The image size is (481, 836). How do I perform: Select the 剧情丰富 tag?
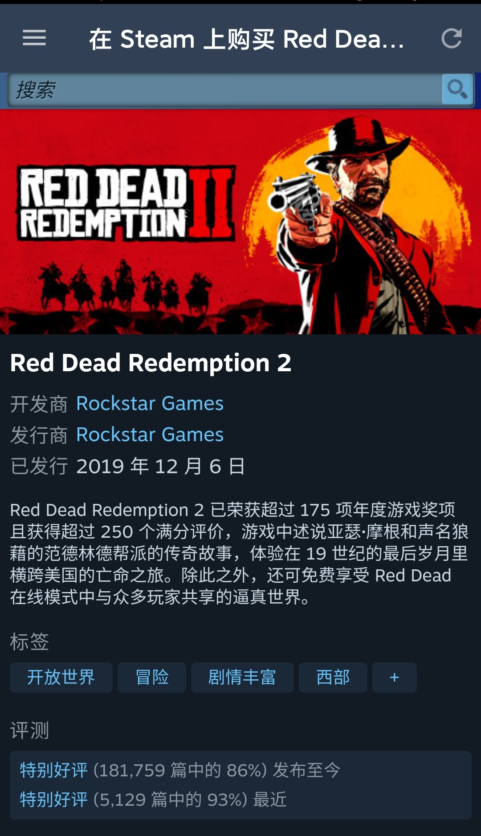pos(242,678)
